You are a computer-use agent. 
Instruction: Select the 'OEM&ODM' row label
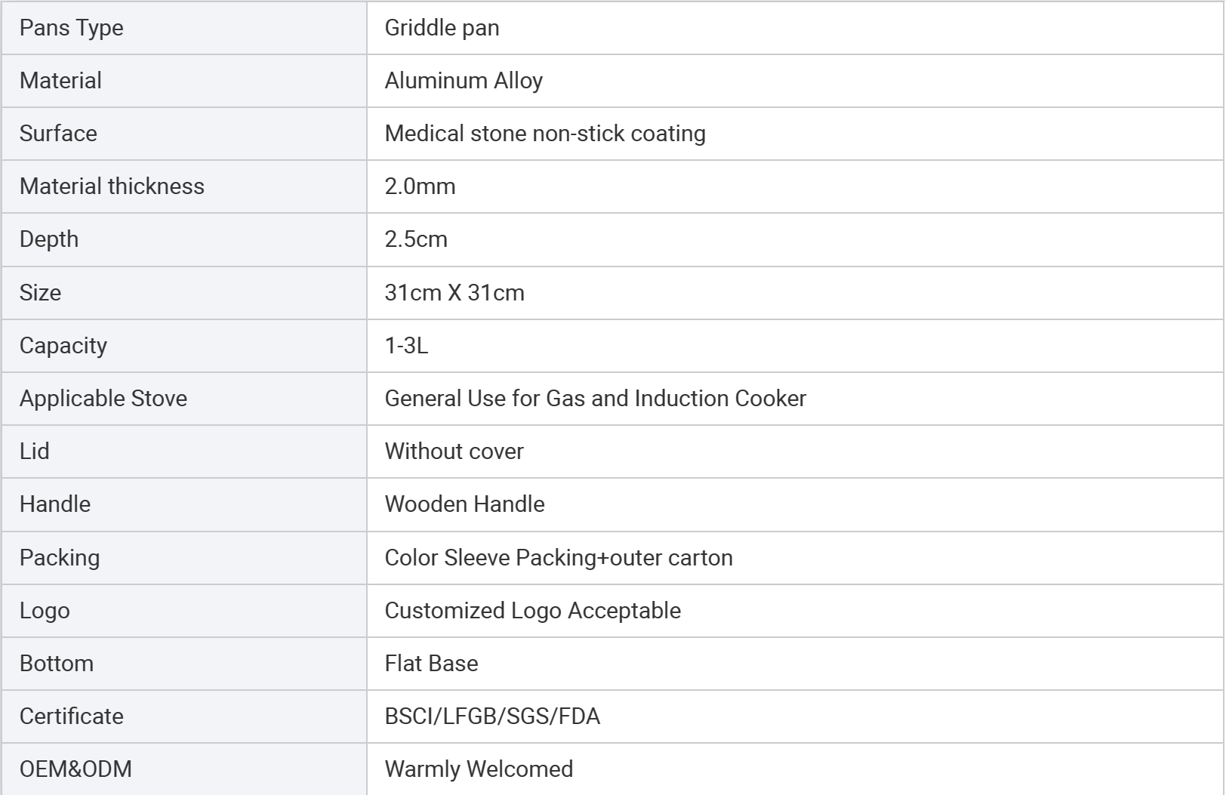coord(75,769)
